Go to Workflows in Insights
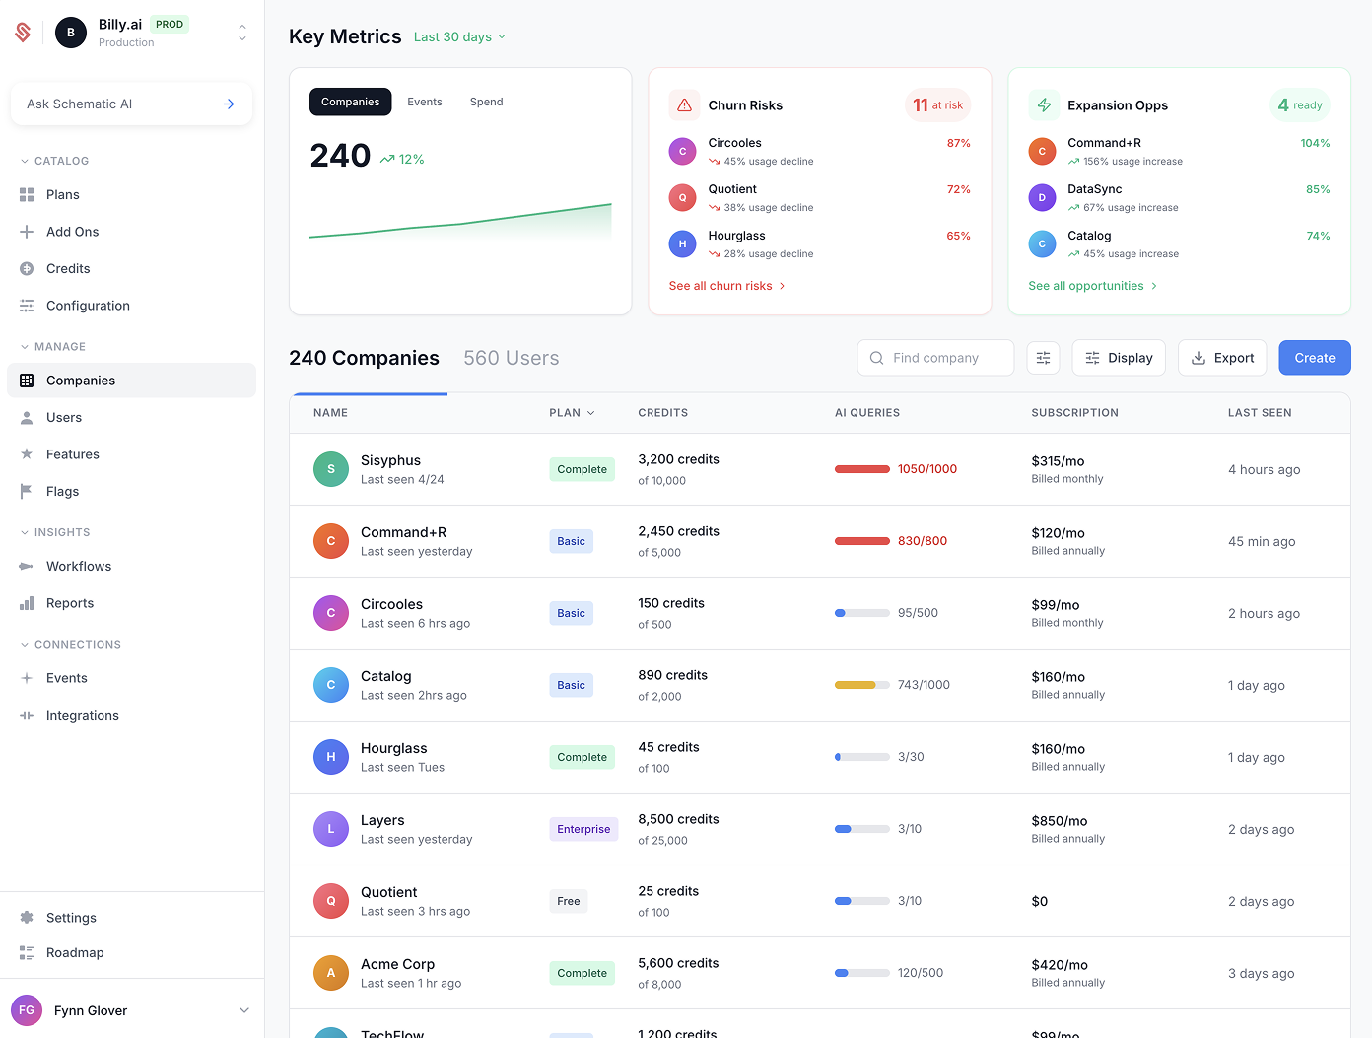This screenshot has height=1038, width=1372. coord(79,566)
